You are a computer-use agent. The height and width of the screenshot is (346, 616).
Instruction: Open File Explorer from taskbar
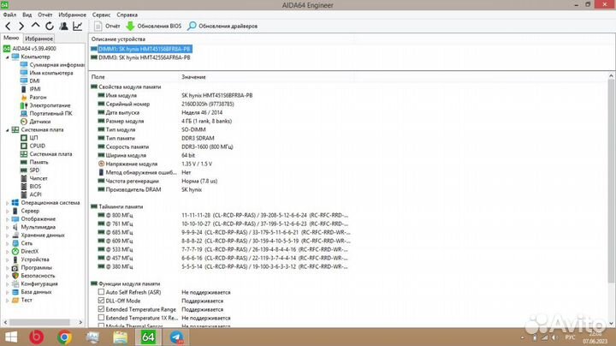click(x=121, y=337)
